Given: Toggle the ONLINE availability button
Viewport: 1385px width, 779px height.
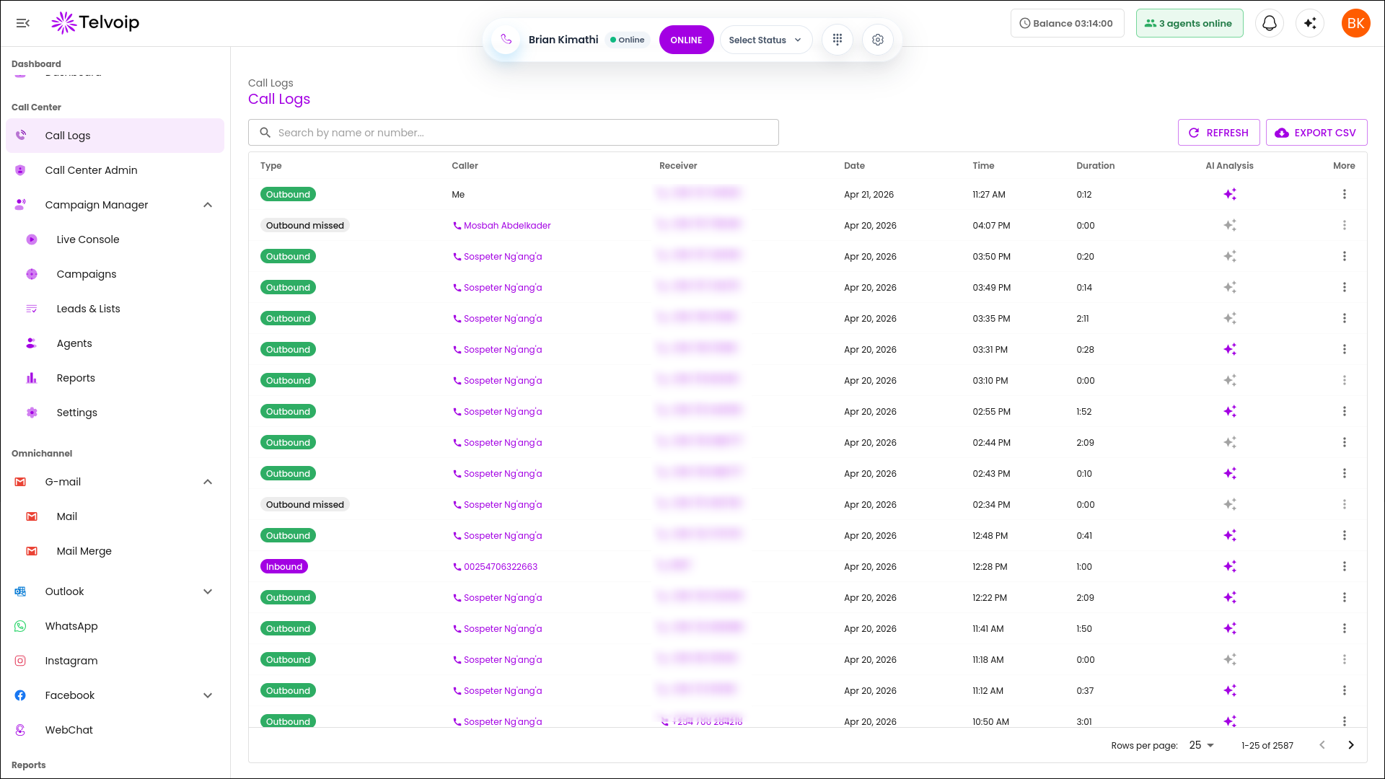Looking at the screenshot, I should 685,40.
